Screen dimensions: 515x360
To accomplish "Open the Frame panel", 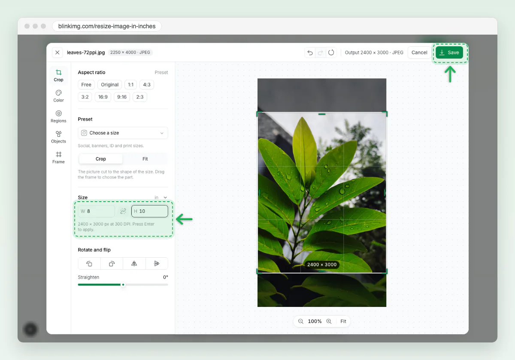I will pos(58,158).
